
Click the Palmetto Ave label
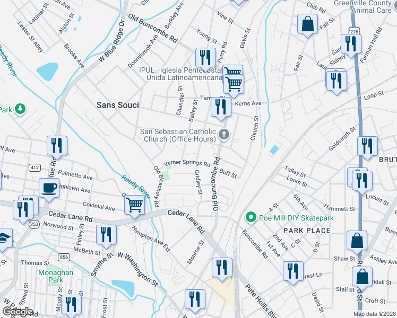[75, 175]
